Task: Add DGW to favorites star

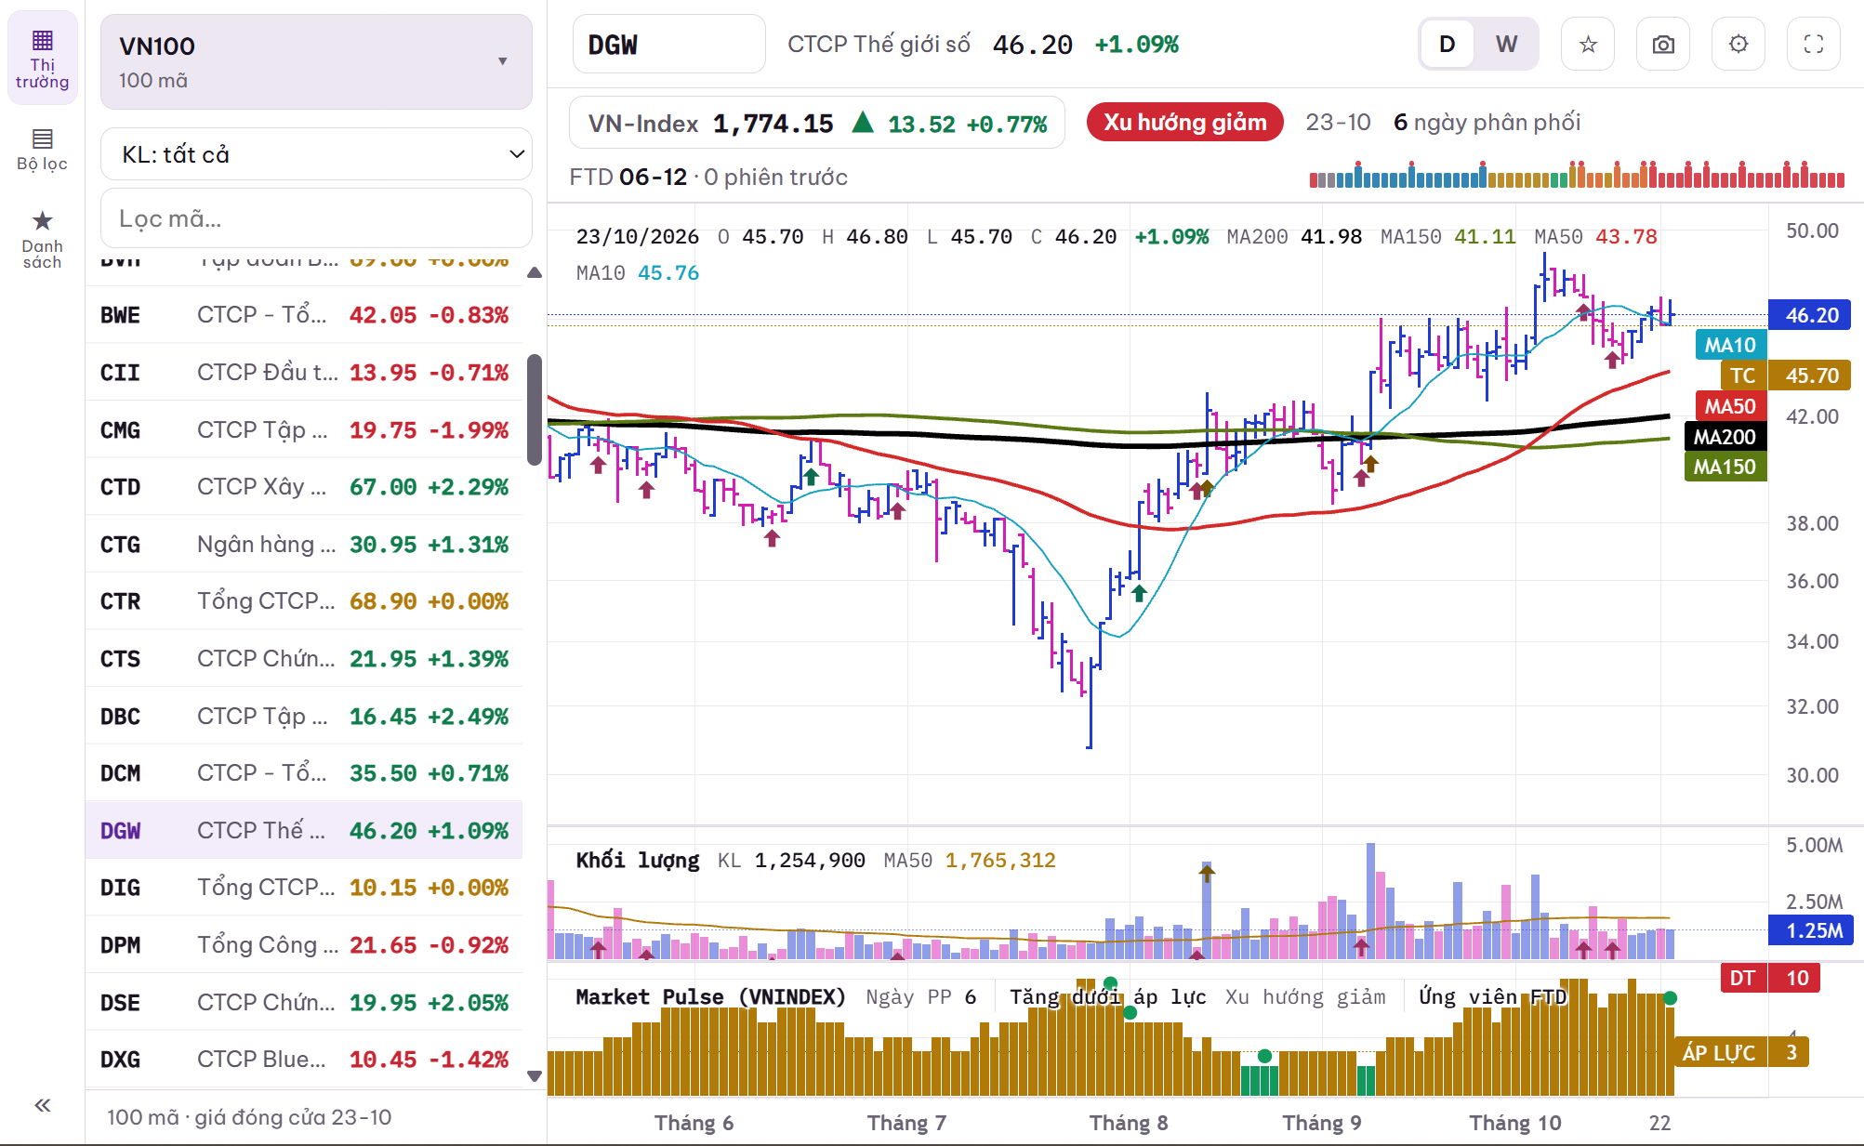Action: [x=1588, y=44]
